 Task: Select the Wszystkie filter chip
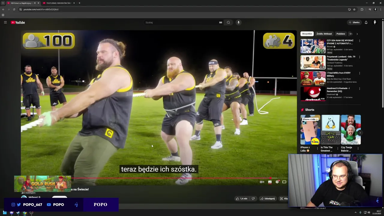[307, 34]
